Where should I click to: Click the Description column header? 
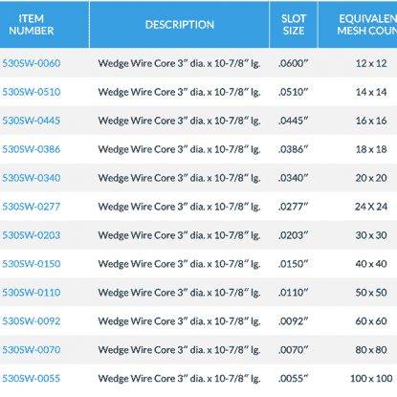point(180,25)
